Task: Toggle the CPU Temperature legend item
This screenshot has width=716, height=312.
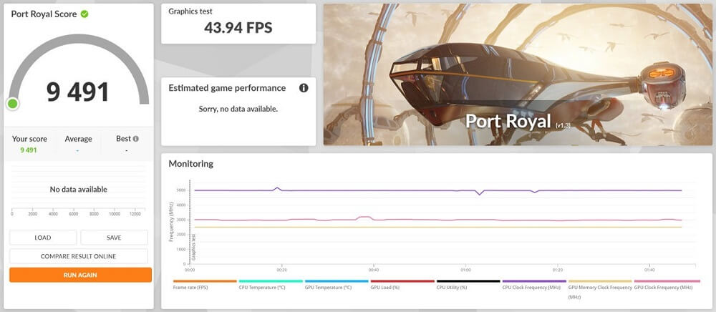Action: click(x=271, y=285)
